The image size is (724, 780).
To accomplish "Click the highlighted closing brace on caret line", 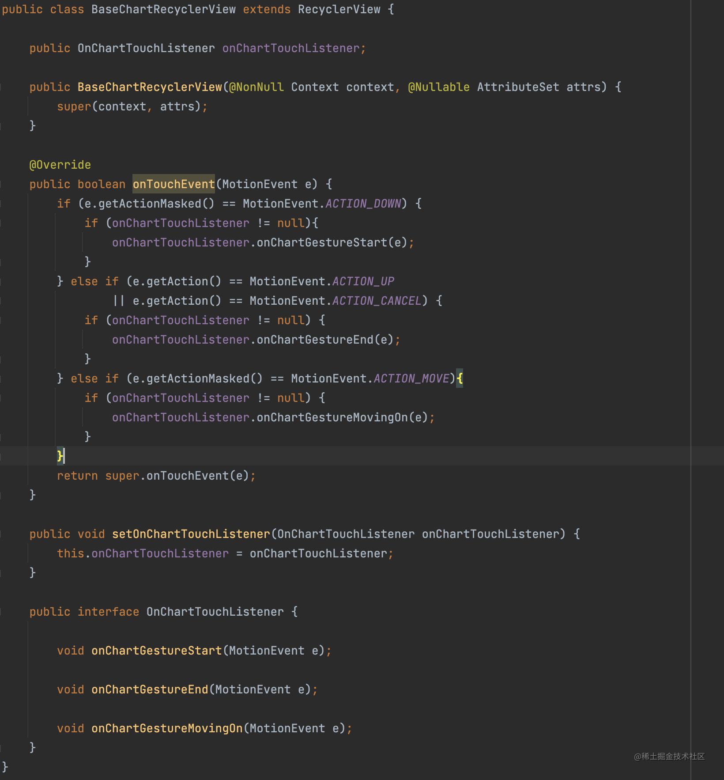I will (x=60, y=456).
